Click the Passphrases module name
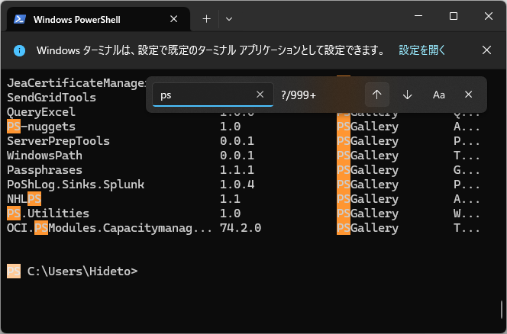507x334 pixels. click(44, 170)
